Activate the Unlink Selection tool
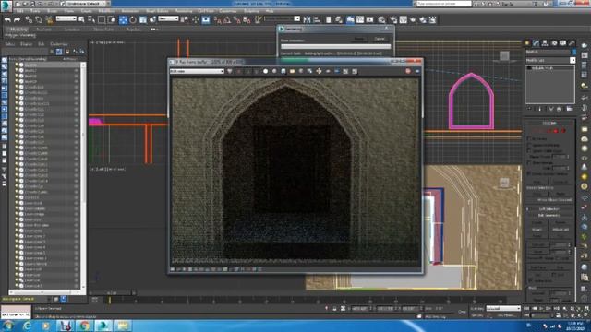 pos(39,19)
